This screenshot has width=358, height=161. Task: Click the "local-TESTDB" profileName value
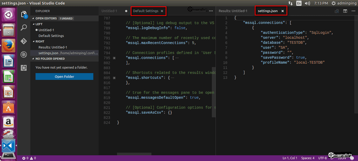[309, 62]
